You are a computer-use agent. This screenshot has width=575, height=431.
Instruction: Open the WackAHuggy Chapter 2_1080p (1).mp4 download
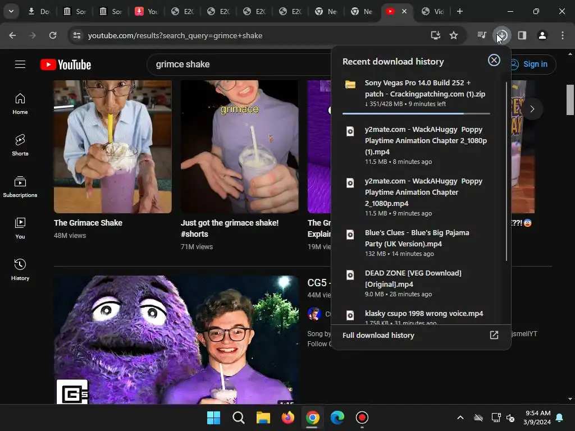tap(416, 145)
